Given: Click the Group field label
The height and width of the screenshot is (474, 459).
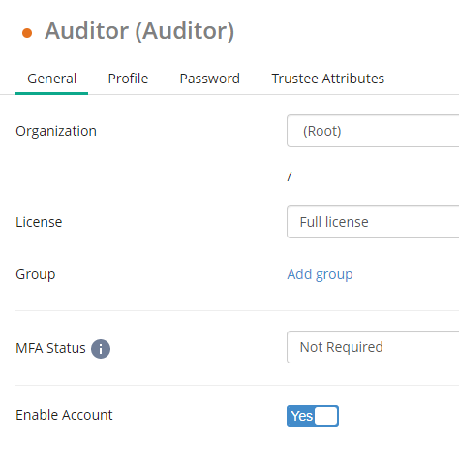Looking at the screenshot, I should 36,274.
